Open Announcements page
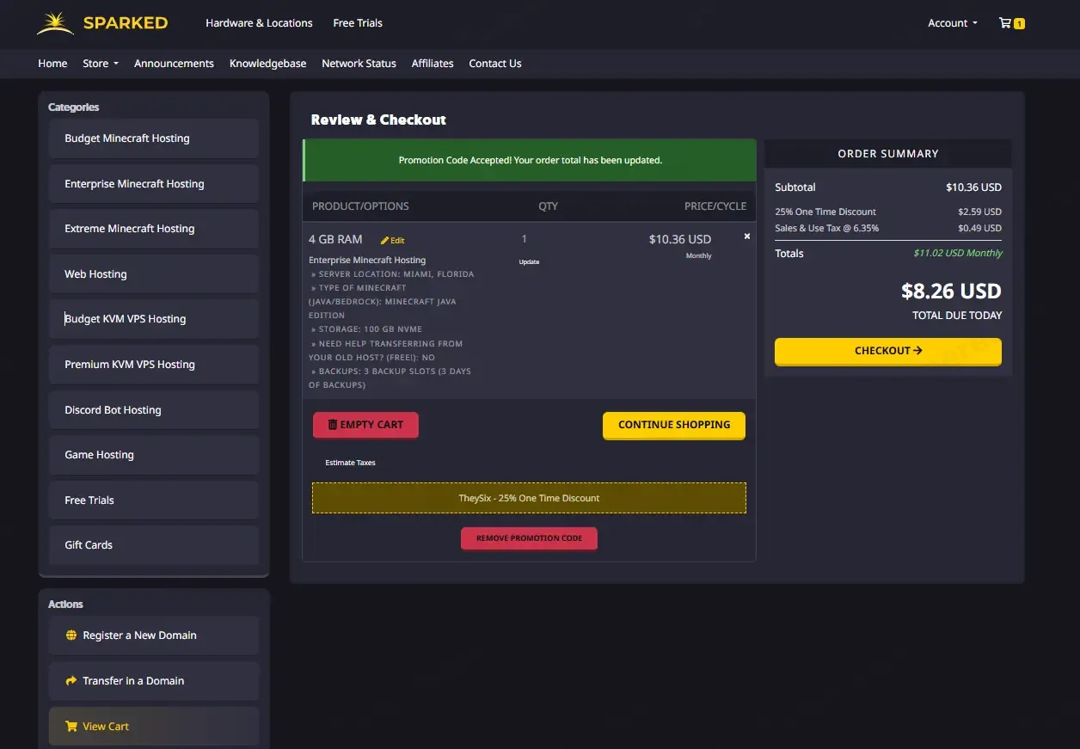This screenshot has width=1080, height=749. click(174, 64)
